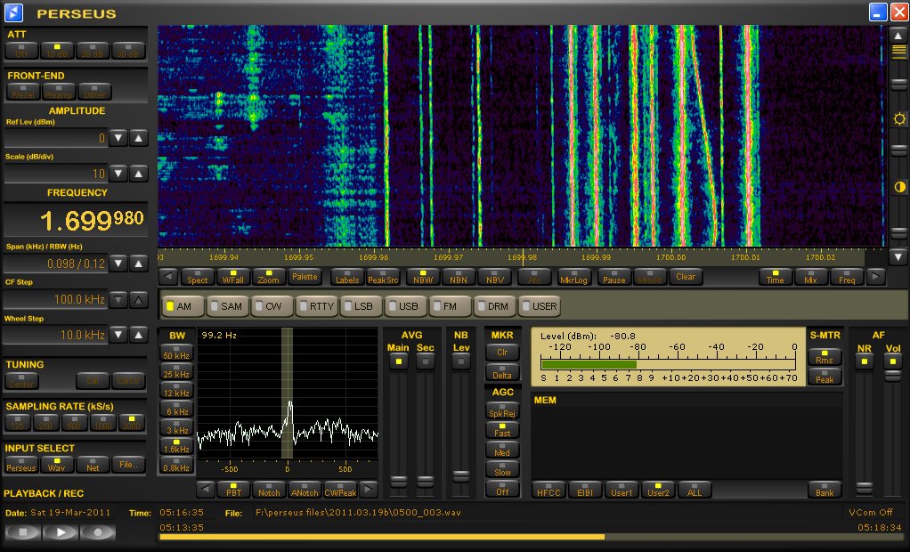910x552 pixels.
Task: Enable the Presel front-end filter
Action: click(x=23, y=92)
